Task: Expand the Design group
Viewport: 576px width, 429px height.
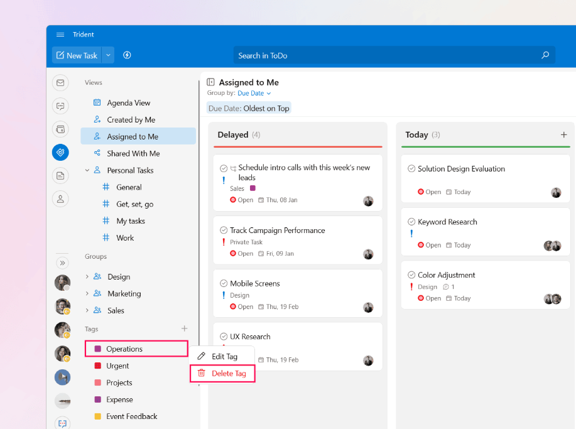Action: [87, 276]
